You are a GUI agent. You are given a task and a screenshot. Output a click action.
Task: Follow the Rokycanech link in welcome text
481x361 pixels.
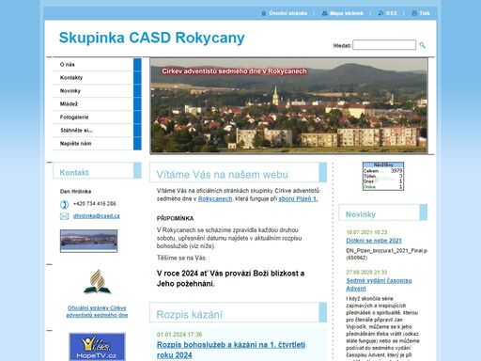215,198
